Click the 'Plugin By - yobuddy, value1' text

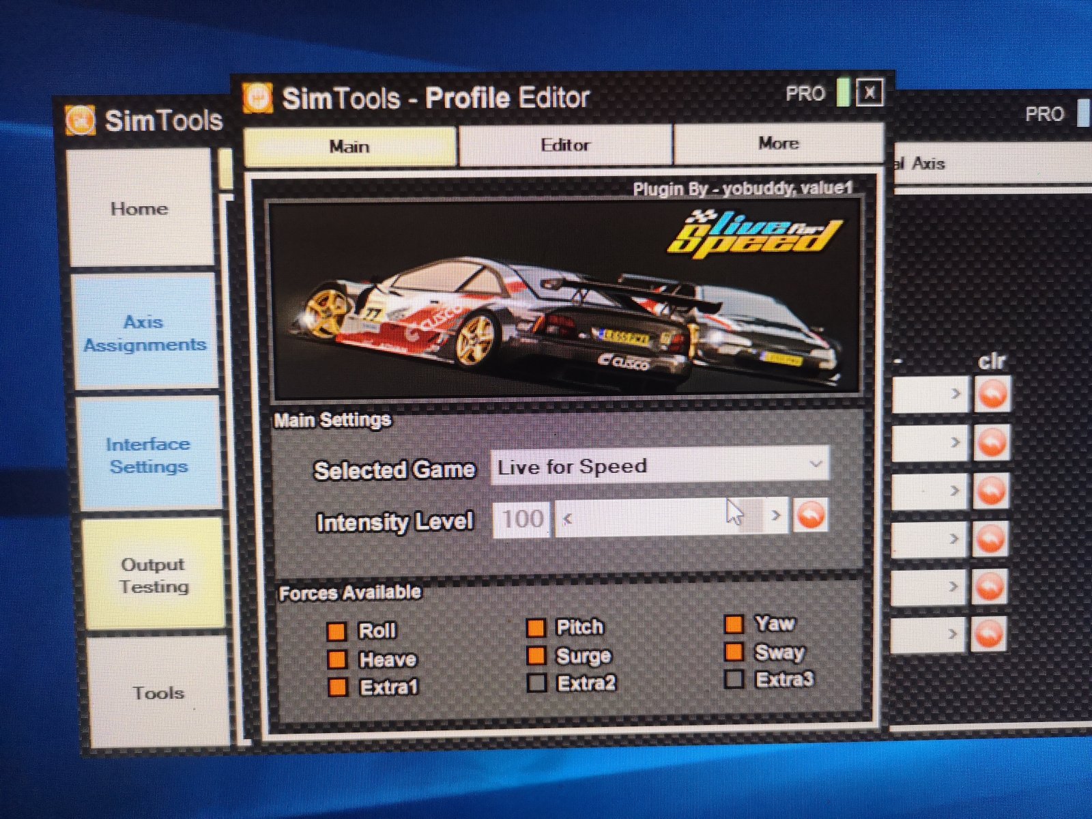[x=743, y=188]
